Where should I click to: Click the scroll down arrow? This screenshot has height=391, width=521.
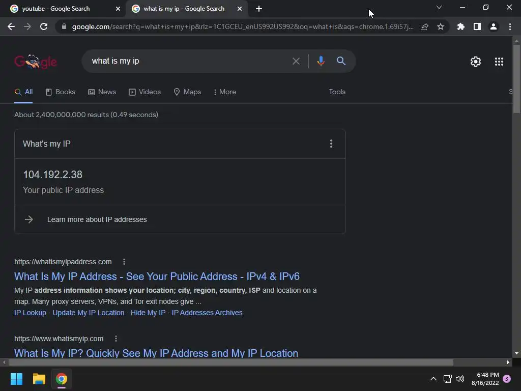click(516, 353)
